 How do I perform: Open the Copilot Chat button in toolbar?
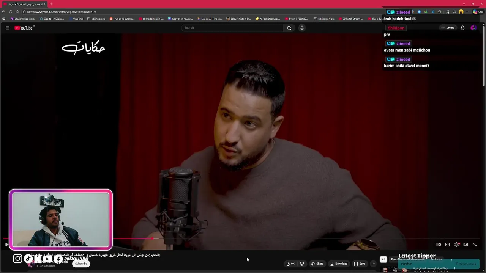[478, 12]
